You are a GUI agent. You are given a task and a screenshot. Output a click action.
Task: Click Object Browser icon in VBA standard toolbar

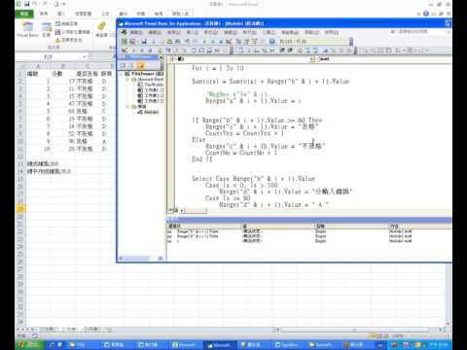255,41
